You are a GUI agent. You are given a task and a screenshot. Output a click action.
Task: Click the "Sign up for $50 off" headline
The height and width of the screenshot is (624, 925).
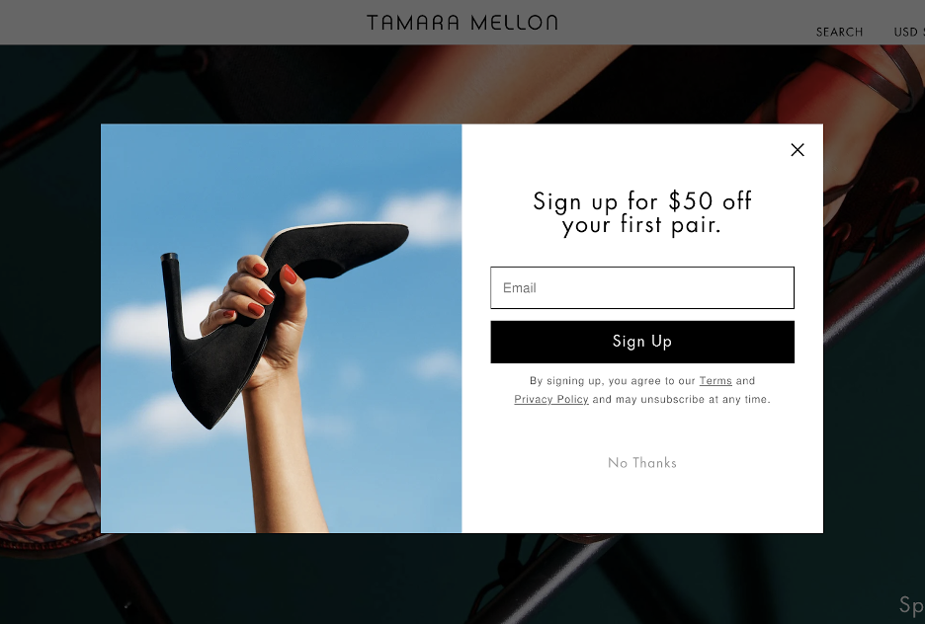pyautogui.click(x=641, y=201)
